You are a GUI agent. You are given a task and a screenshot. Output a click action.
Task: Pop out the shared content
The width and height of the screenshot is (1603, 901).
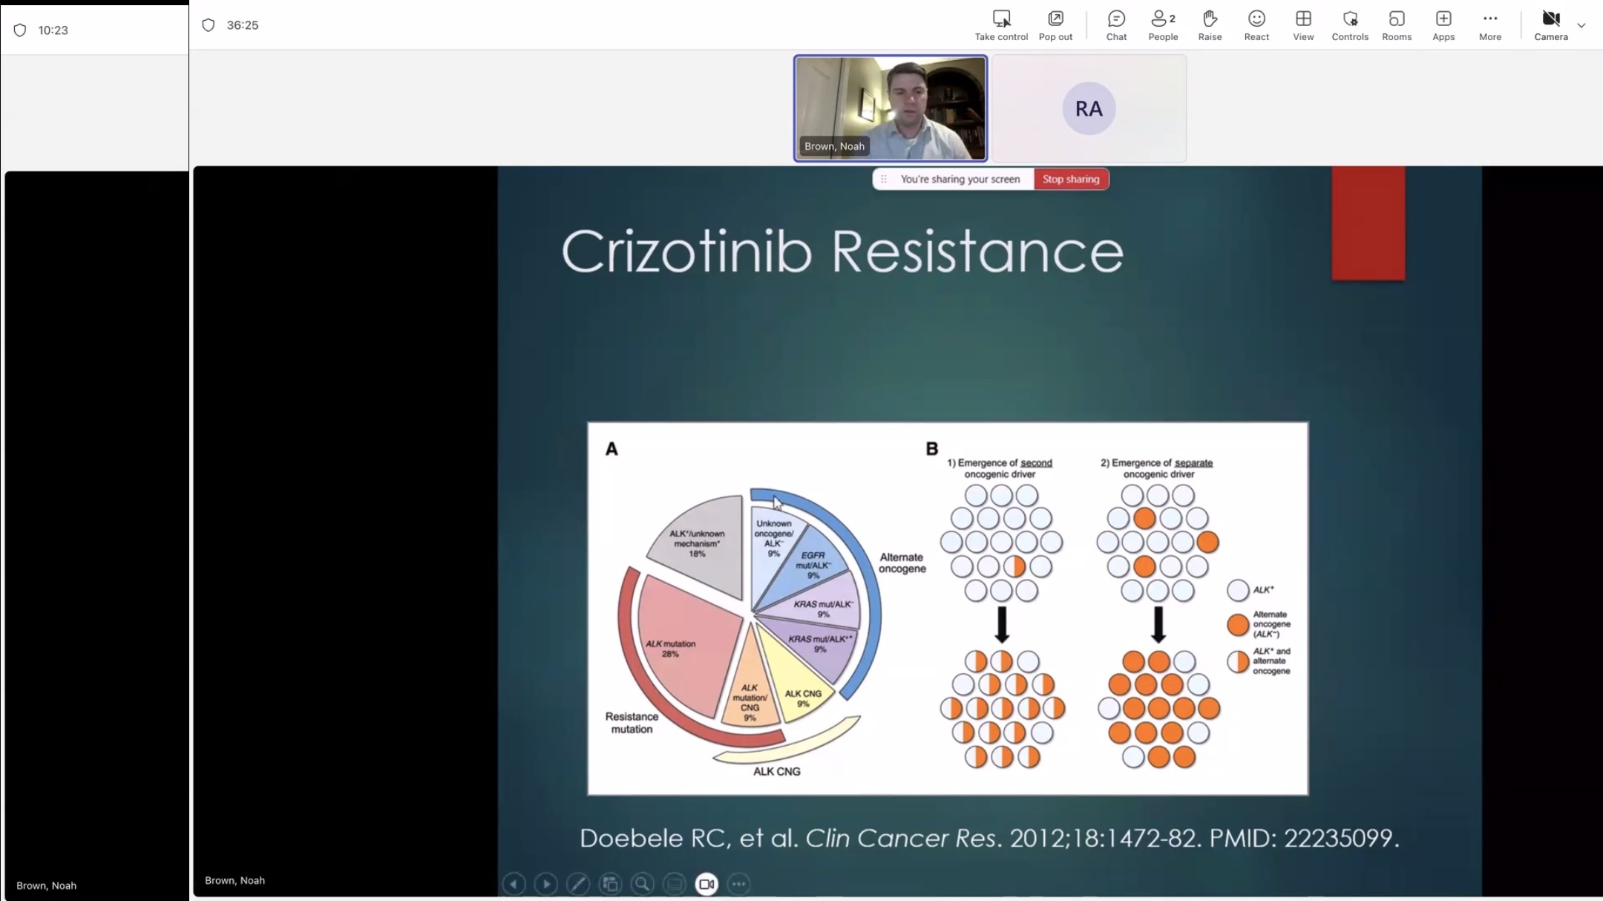[x=1055, y=25]
